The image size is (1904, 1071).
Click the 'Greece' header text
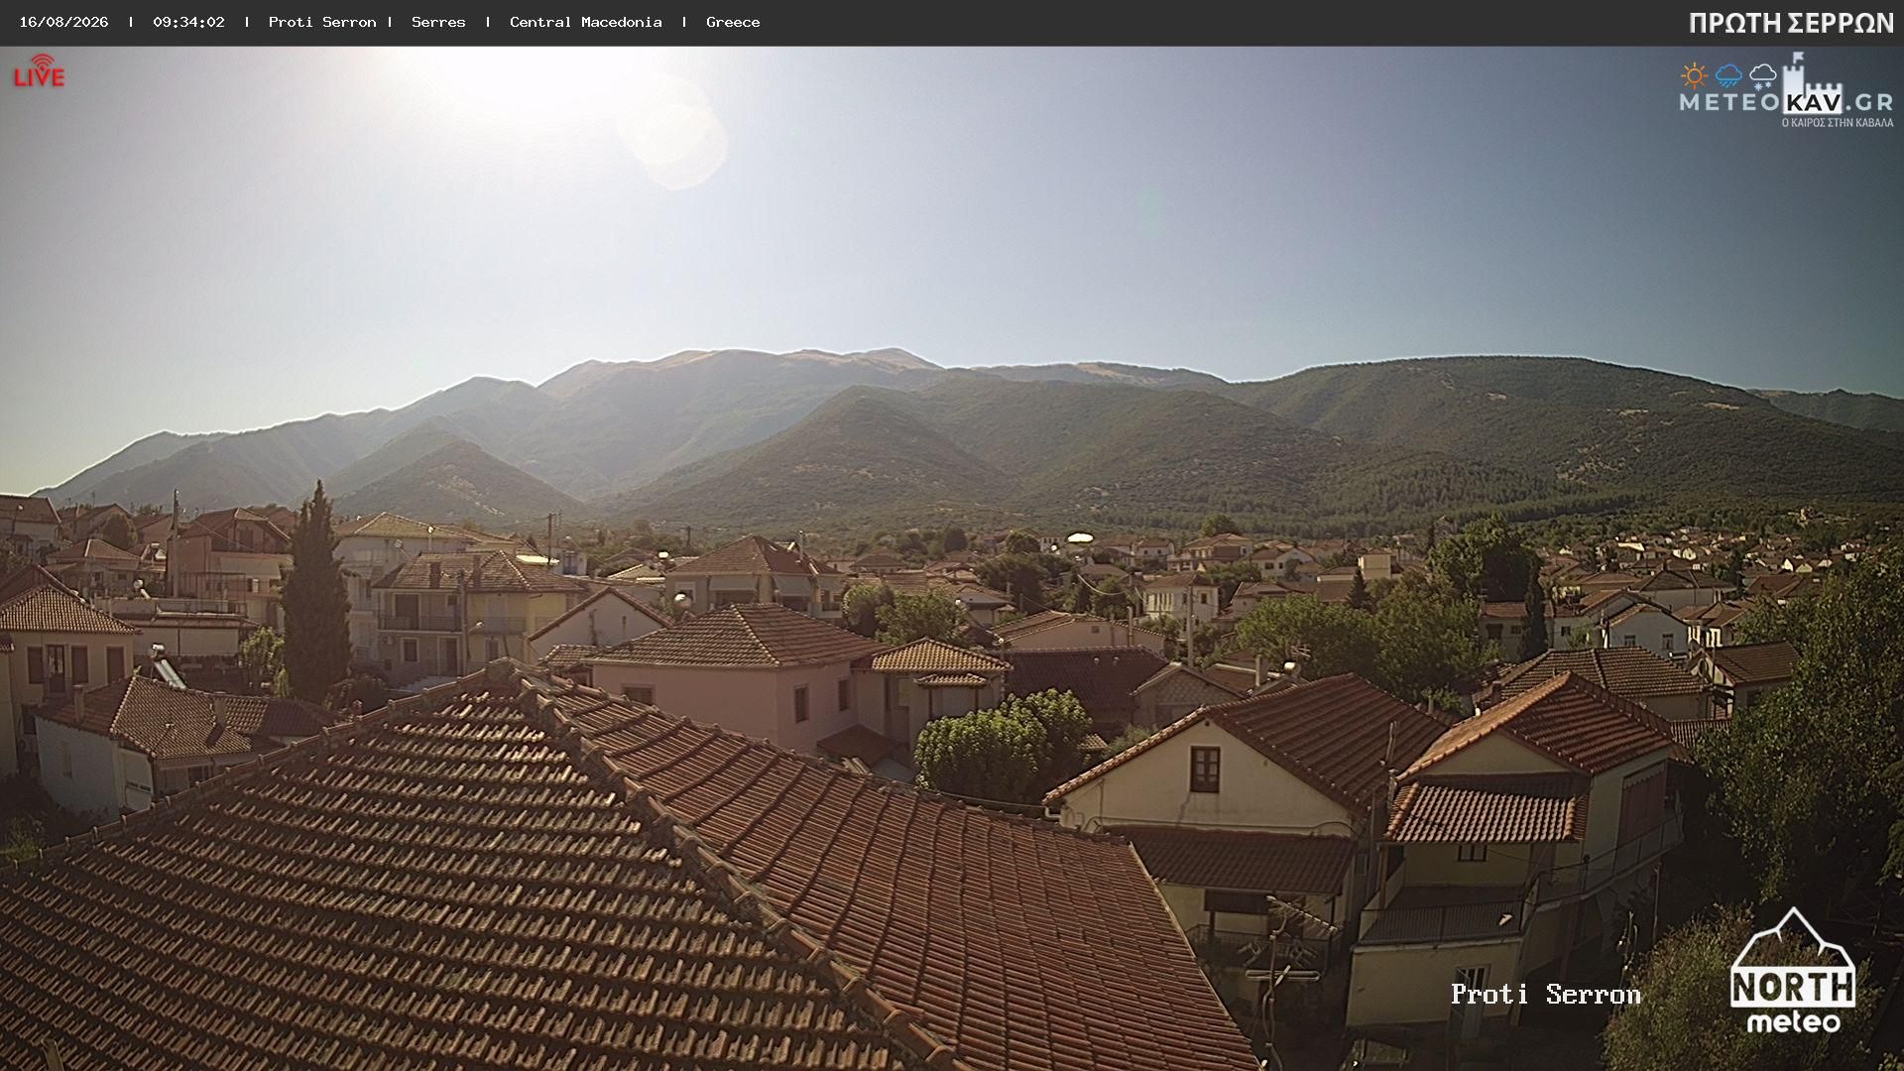point(733,22)
